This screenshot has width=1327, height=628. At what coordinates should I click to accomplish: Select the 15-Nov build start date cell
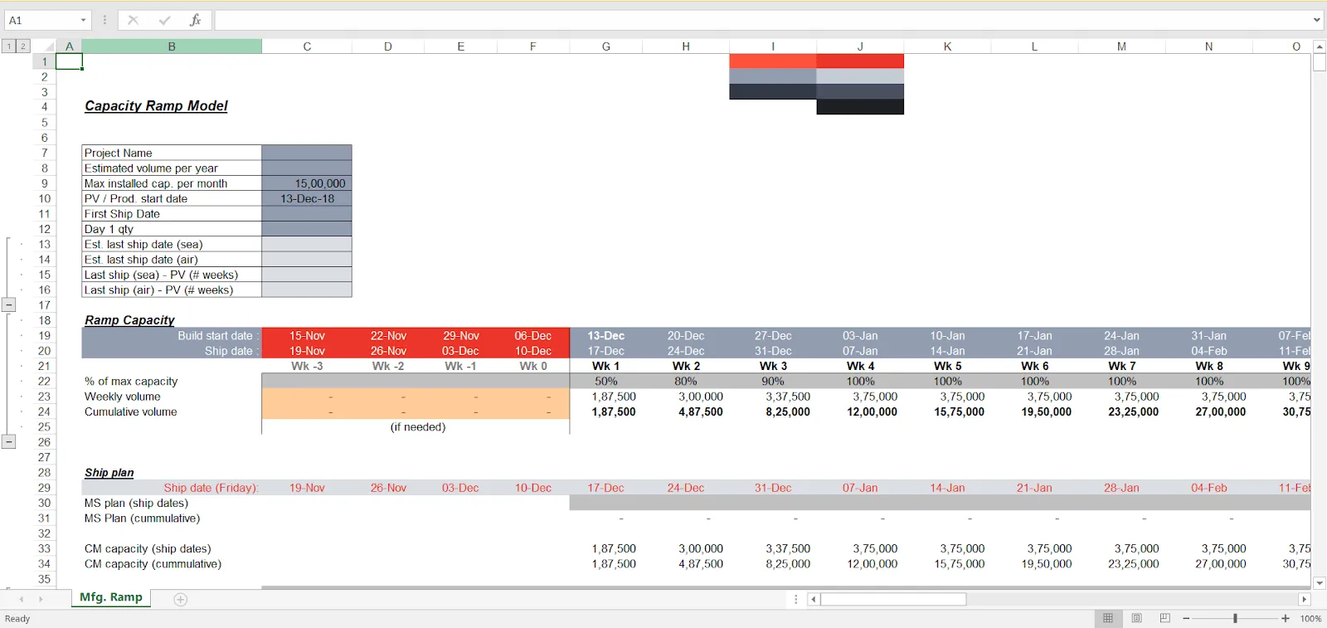[x=307, y=336]
